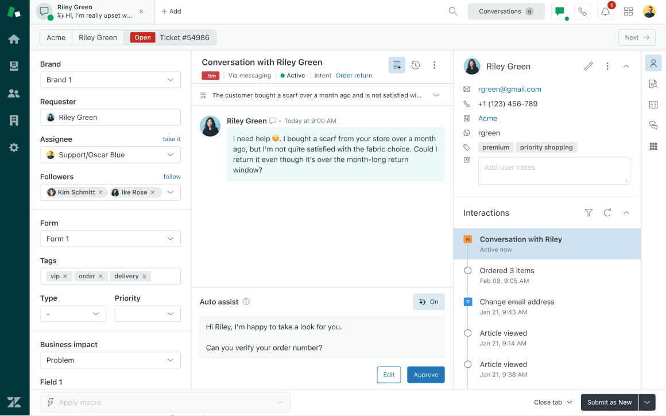This screenshot has width=666, height=416.
Task: Open search with the magnifying glass icon
Action: coord(453,11)
